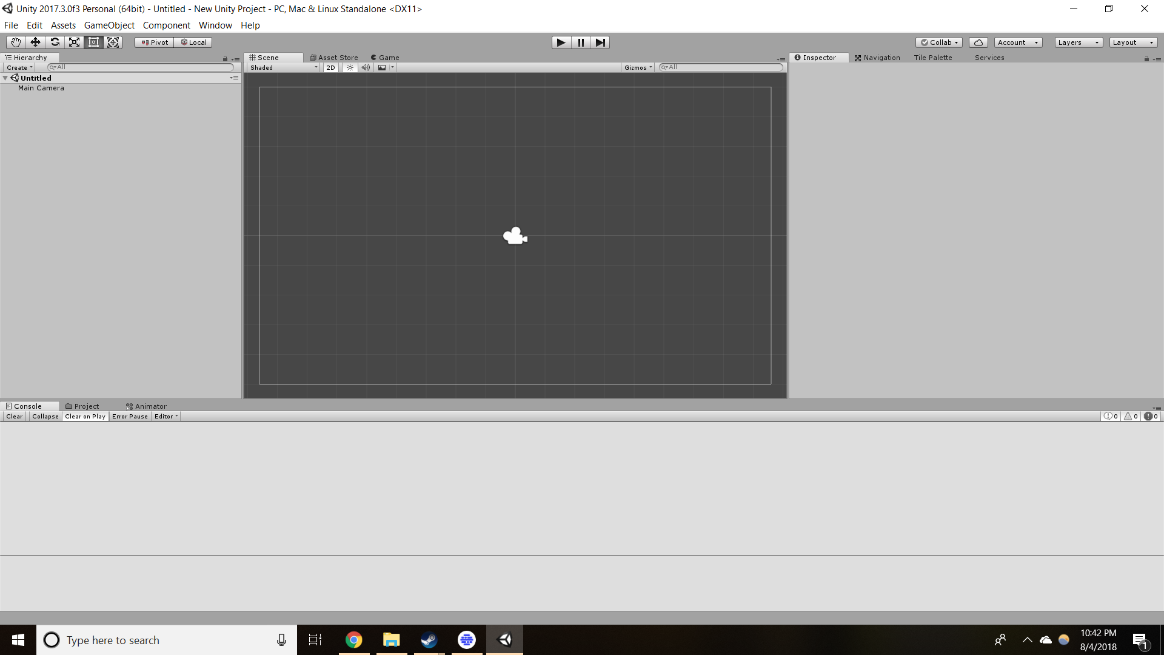Open the Layout dropdown
The width and height of the screenshot is (1164, 655).
[1133, 42]
